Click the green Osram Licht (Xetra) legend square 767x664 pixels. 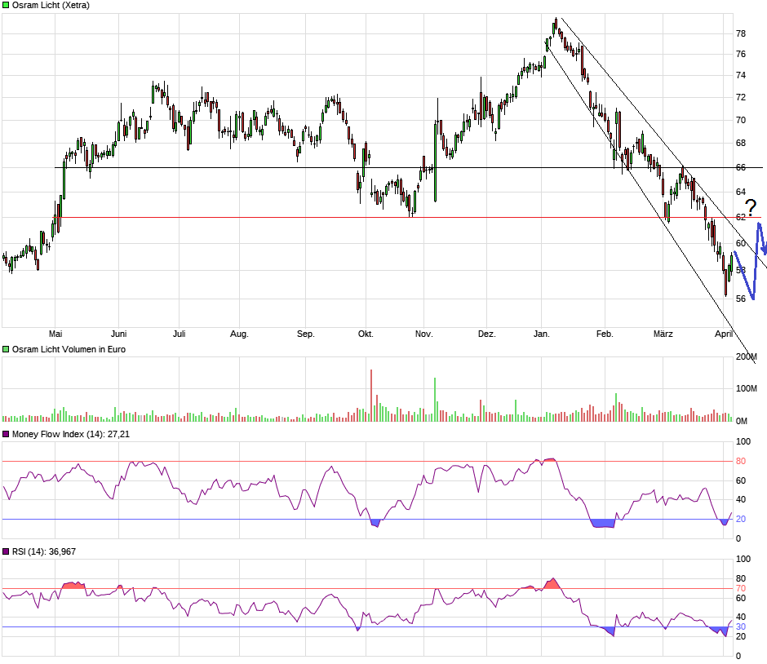6,6
